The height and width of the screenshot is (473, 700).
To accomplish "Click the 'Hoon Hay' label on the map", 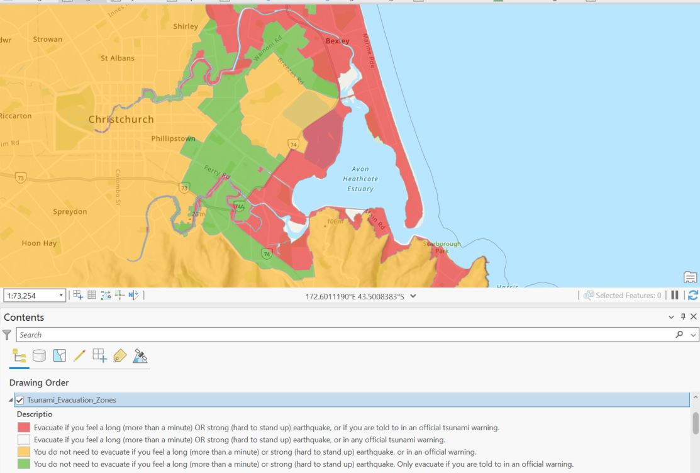I will (39, 243).
